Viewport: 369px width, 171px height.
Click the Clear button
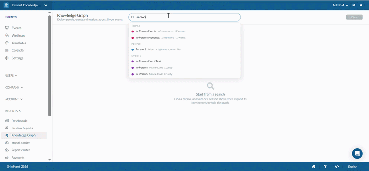coord(354,17)
